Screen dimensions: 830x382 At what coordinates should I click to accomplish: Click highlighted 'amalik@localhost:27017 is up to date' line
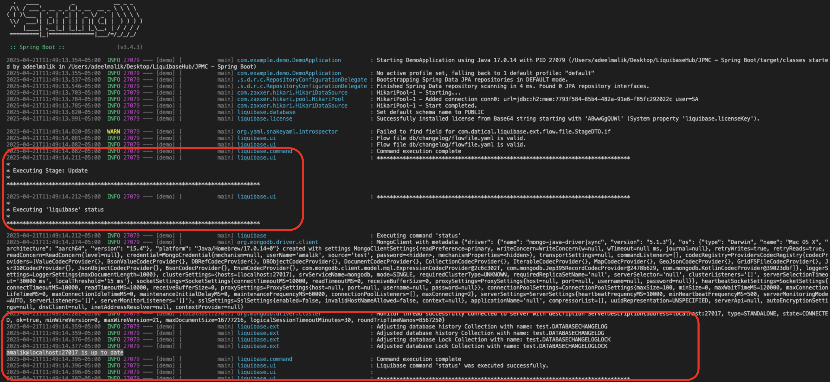coord(65,353)
